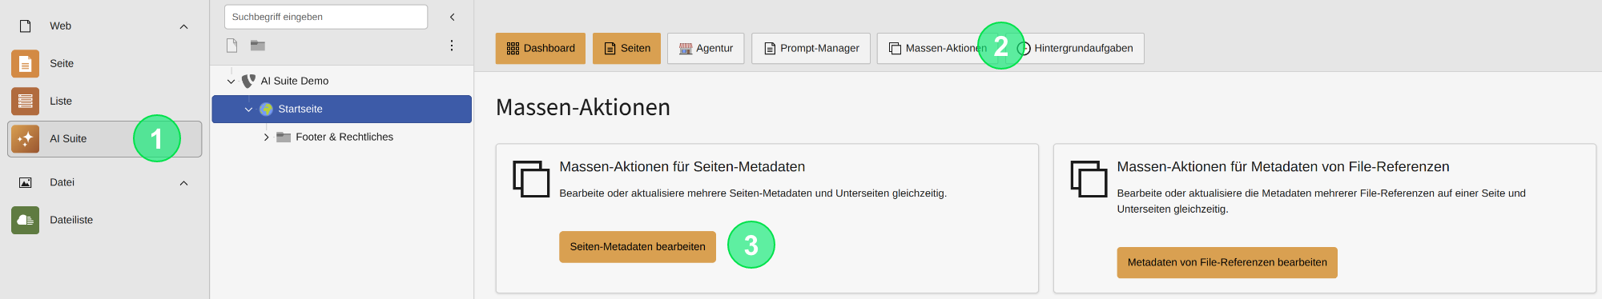Click Metadaten von File-Referenzen bearbeiten button
The width and height of the screenshot is (1602, 299).
1227,263
